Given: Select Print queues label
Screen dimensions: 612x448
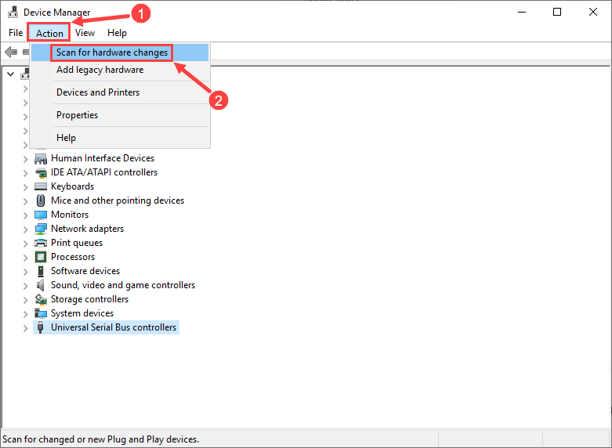Looking at the screenshot, I should pyautogui.click(x=77, y=243).
